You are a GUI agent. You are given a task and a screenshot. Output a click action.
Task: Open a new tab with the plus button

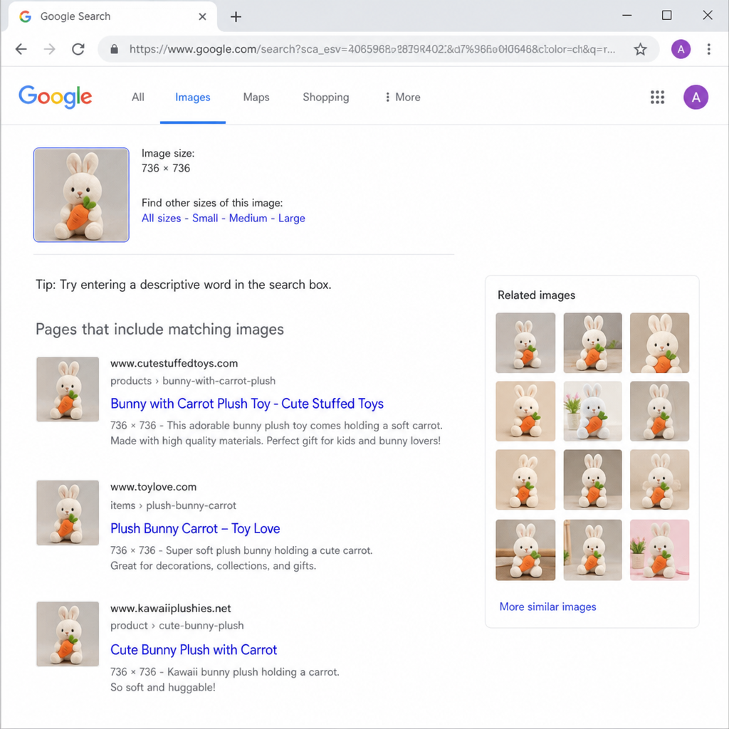[236, 17]
